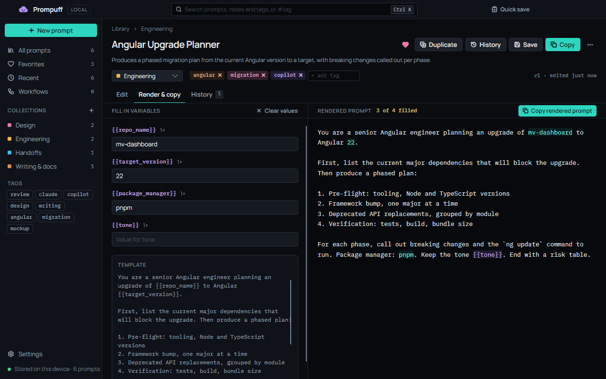The image size is (606, 379).
Task: Open the Engineering collection dropdown
Action: pos(147,76)
